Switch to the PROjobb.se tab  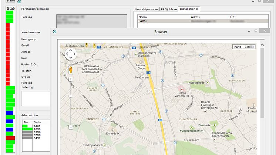point(169,9)
